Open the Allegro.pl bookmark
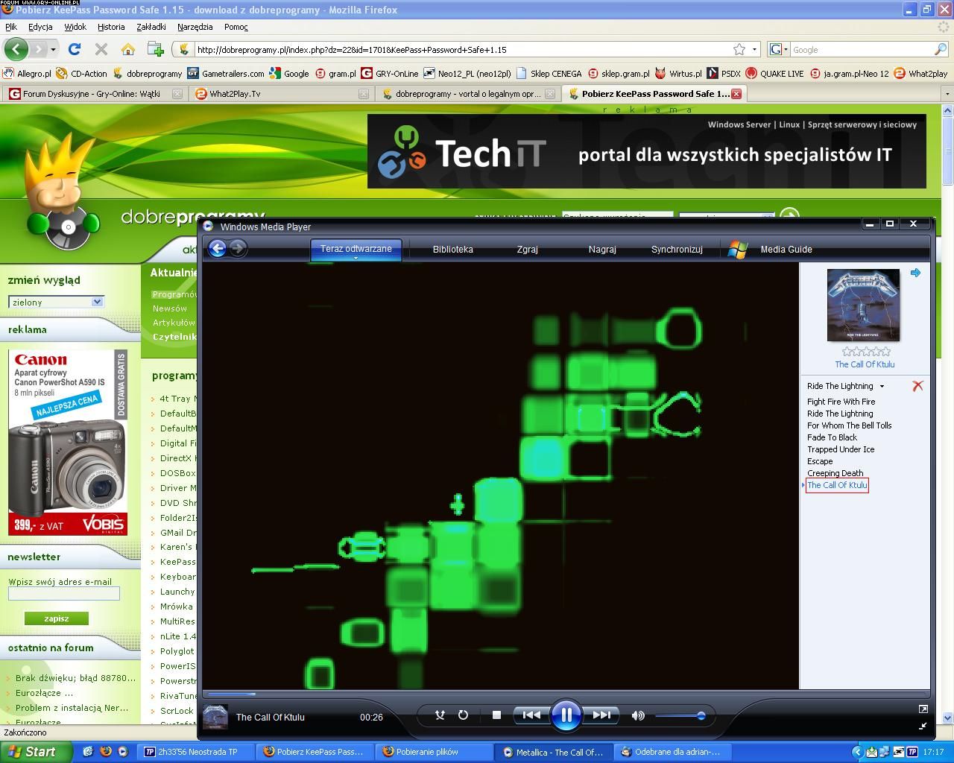The image size is (954, 763). click(27, 73)
